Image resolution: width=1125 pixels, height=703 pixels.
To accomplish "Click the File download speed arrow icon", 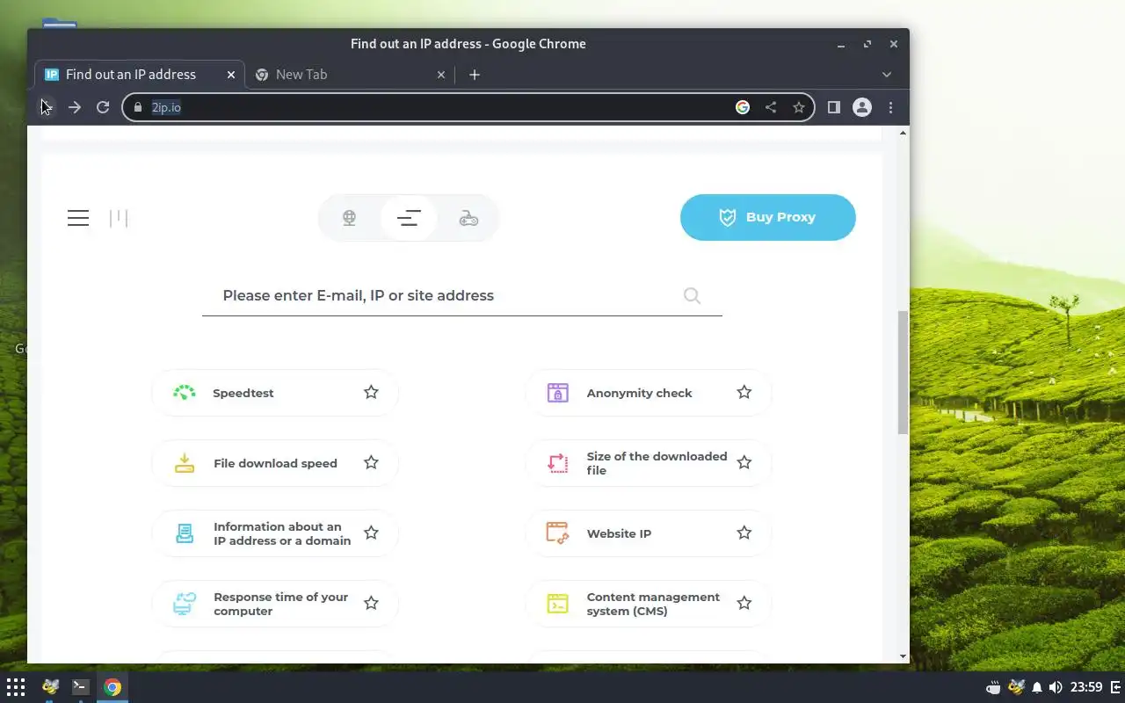I will (185, 463).
